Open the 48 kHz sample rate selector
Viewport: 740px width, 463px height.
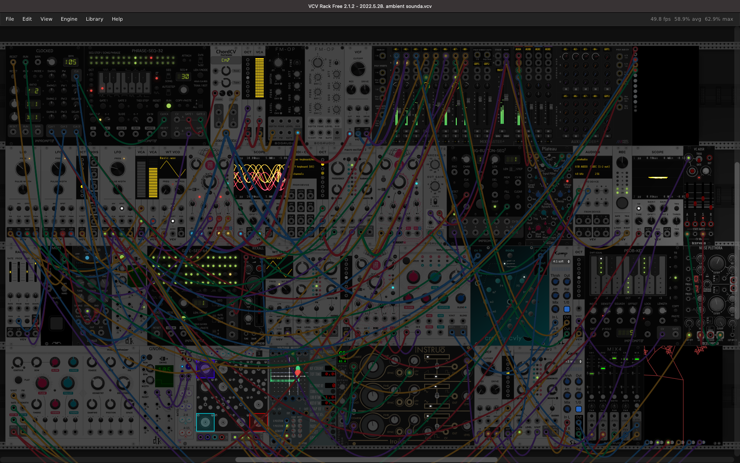(582, 174)
